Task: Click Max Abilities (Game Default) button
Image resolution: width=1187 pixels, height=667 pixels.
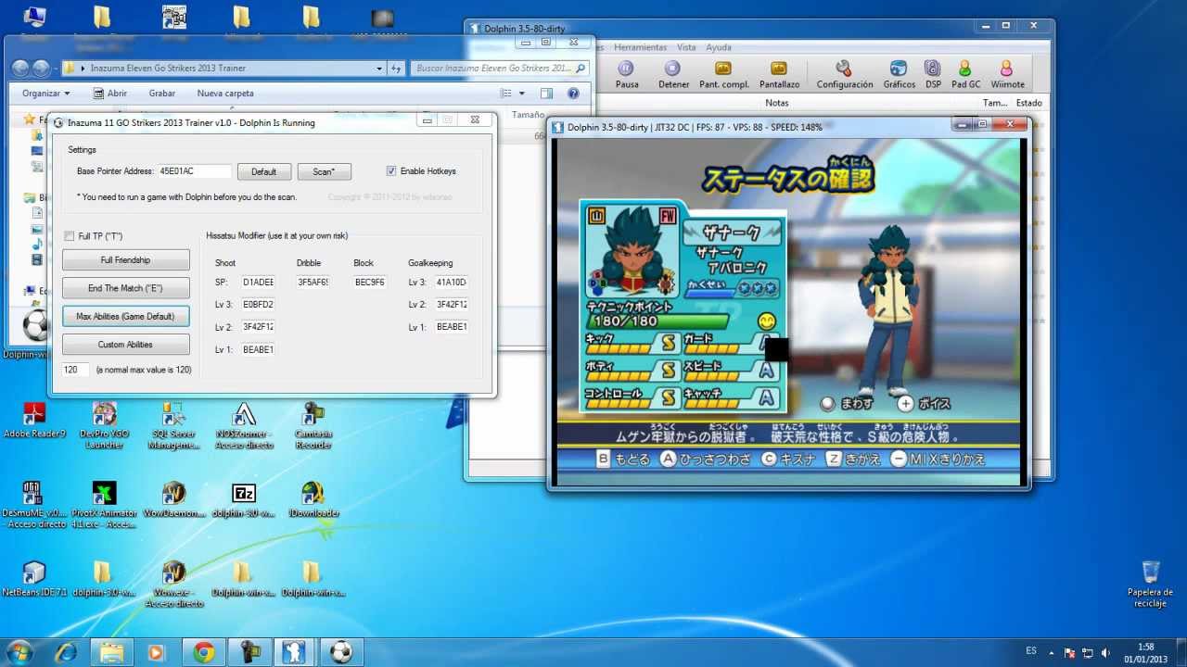Action: (x=126, y=316)
